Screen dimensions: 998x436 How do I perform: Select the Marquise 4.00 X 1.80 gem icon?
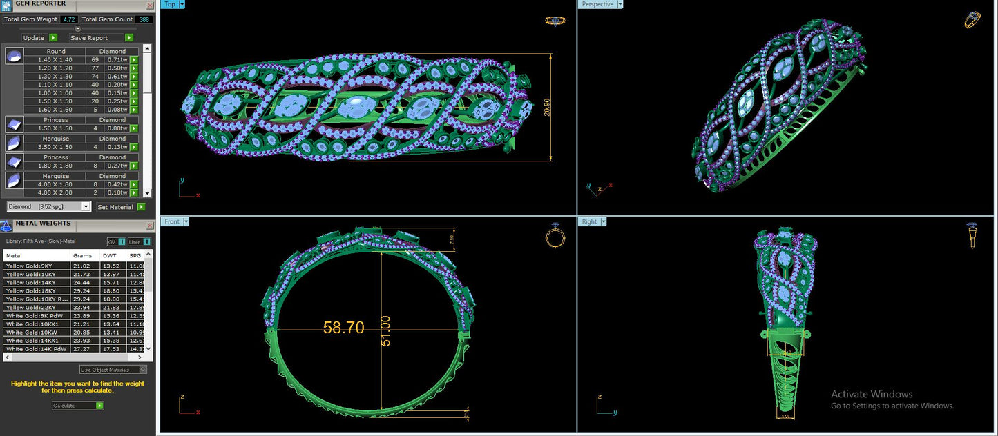click(14, 180)
